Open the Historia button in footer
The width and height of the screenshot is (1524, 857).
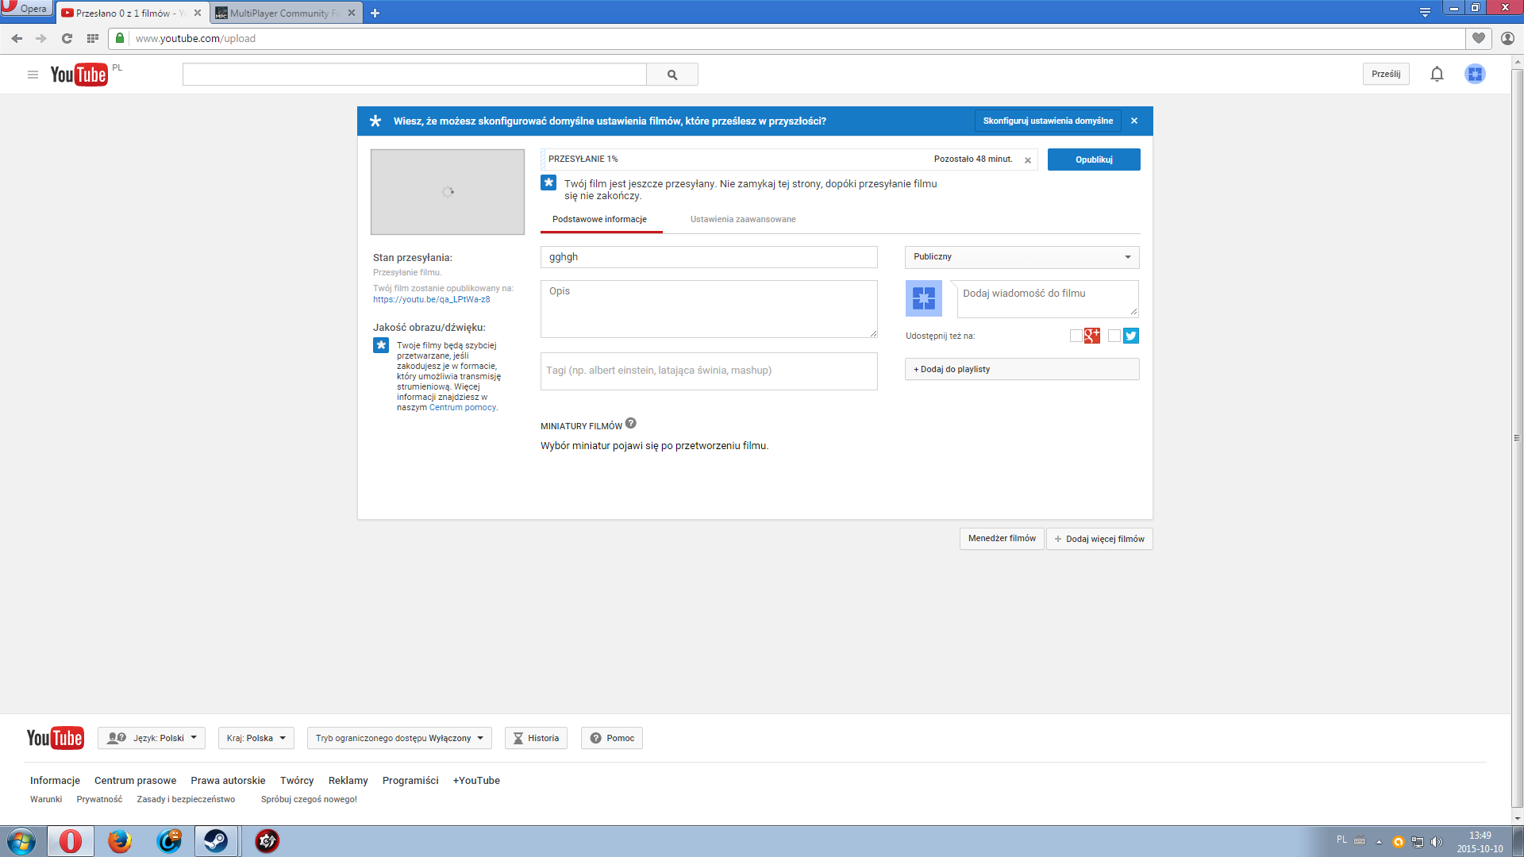[536, 738]
